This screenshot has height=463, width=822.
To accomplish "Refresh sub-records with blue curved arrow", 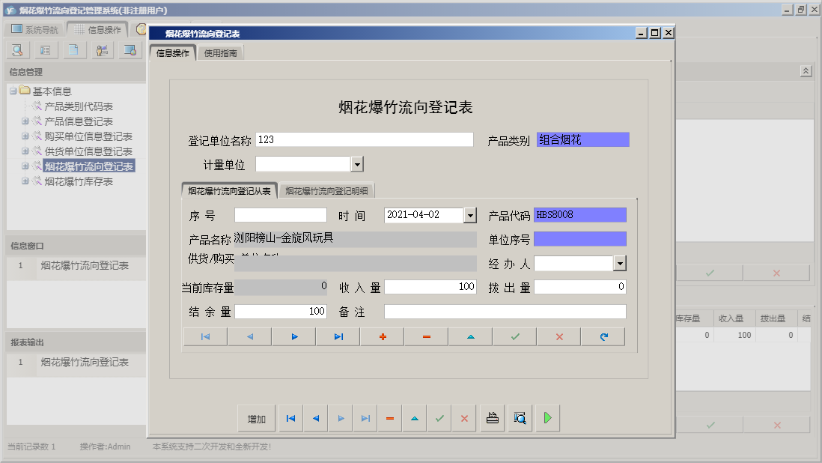I will point(603,336).
